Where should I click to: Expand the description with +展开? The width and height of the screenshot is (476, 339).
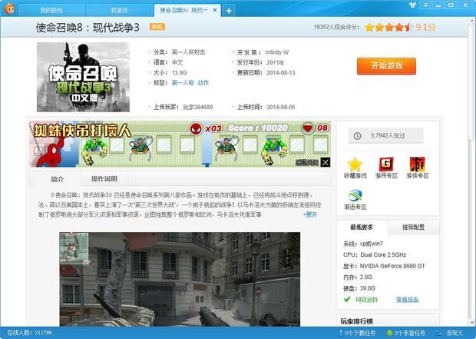coord(310,214)
